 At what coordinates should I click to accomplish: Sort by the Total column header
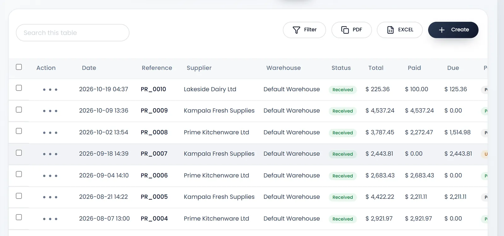(x=376, y=68)
